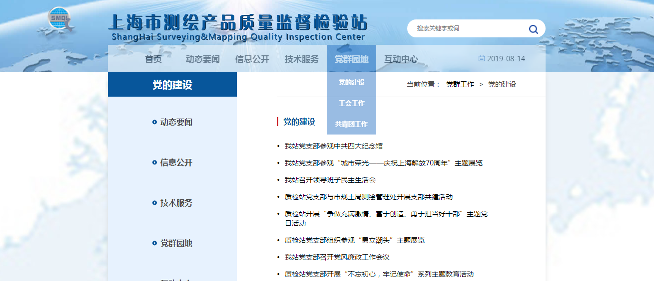The image size is (654, 281).
Task: Go to 技术服务 in the left sidebar
Action: (x=176, y=203)
